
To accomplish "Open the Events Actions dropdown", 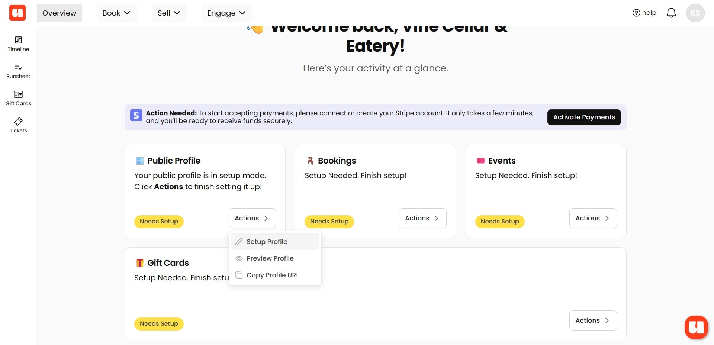I will coord(593,218).
